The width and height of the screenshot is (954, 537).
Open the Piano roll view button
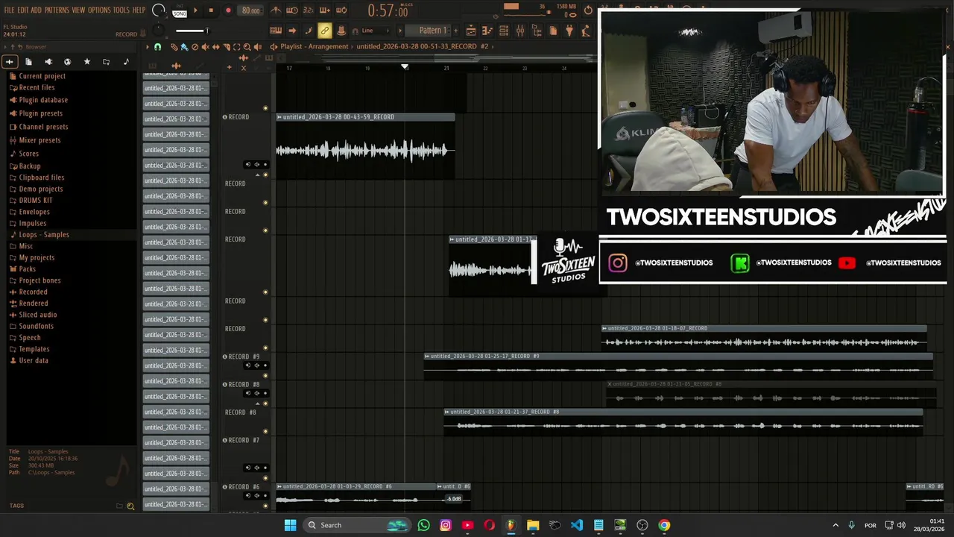[487, 31]
